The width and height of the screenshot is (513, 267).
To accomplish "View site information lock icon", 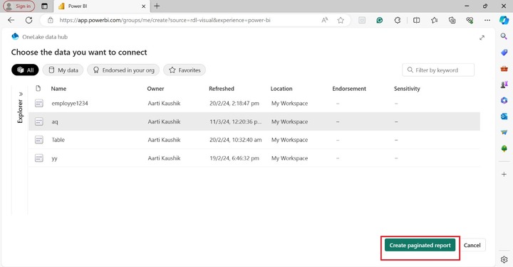I will coord(51,20).
